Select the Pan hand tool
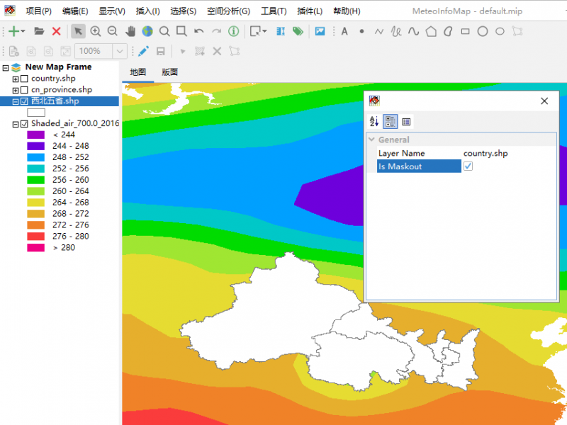567x425 pixels. [130, 31]
